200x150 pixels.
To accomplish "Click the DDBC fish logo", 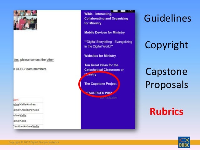I will [184, 142].
